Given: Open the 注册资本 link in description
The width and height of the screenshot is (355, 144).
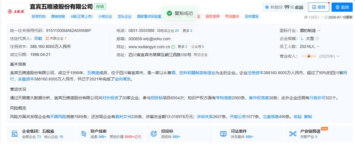Looking at the screenshot, I should 255,73.
